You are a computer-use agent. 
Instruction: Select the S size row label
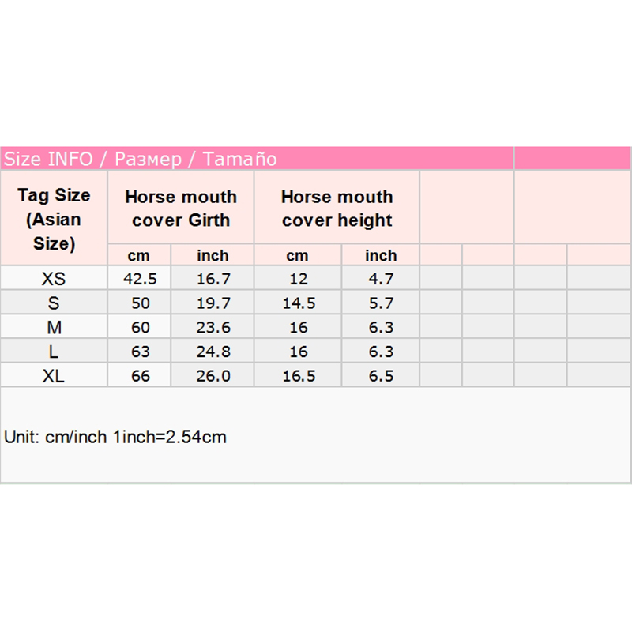(x=54, y=303)
